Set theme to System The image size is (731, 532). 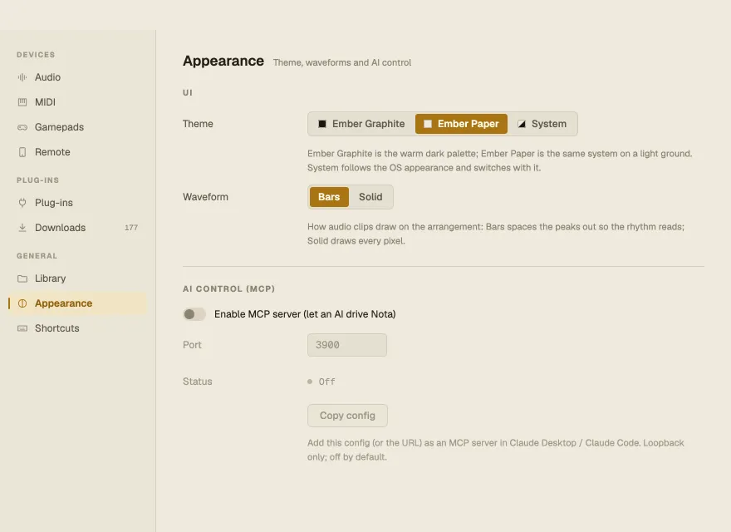542,124
